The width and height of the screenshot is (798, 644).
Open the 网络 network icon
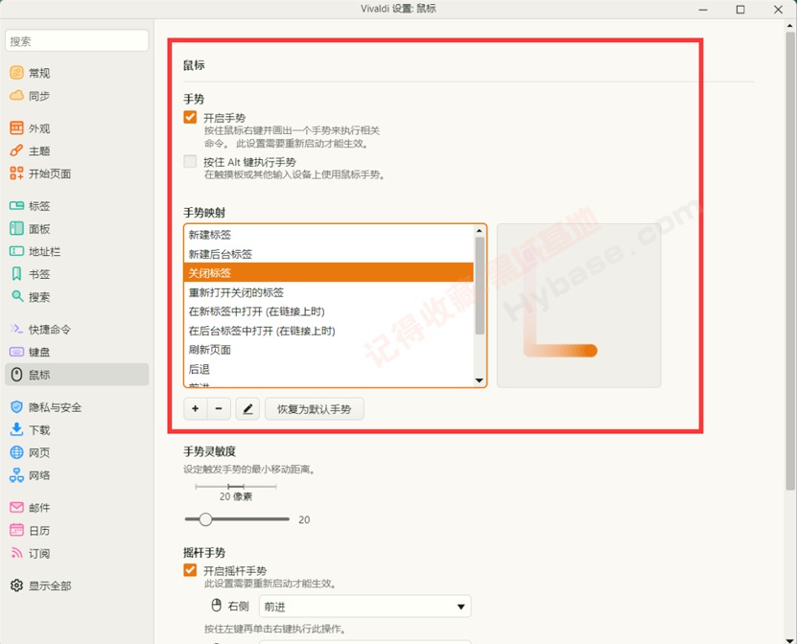click(x=17, y=475)
